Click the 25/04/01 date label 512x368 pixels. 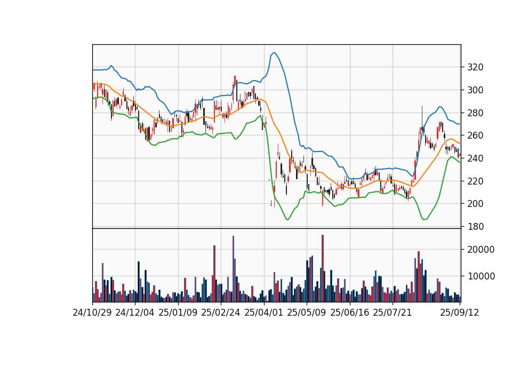264,313
